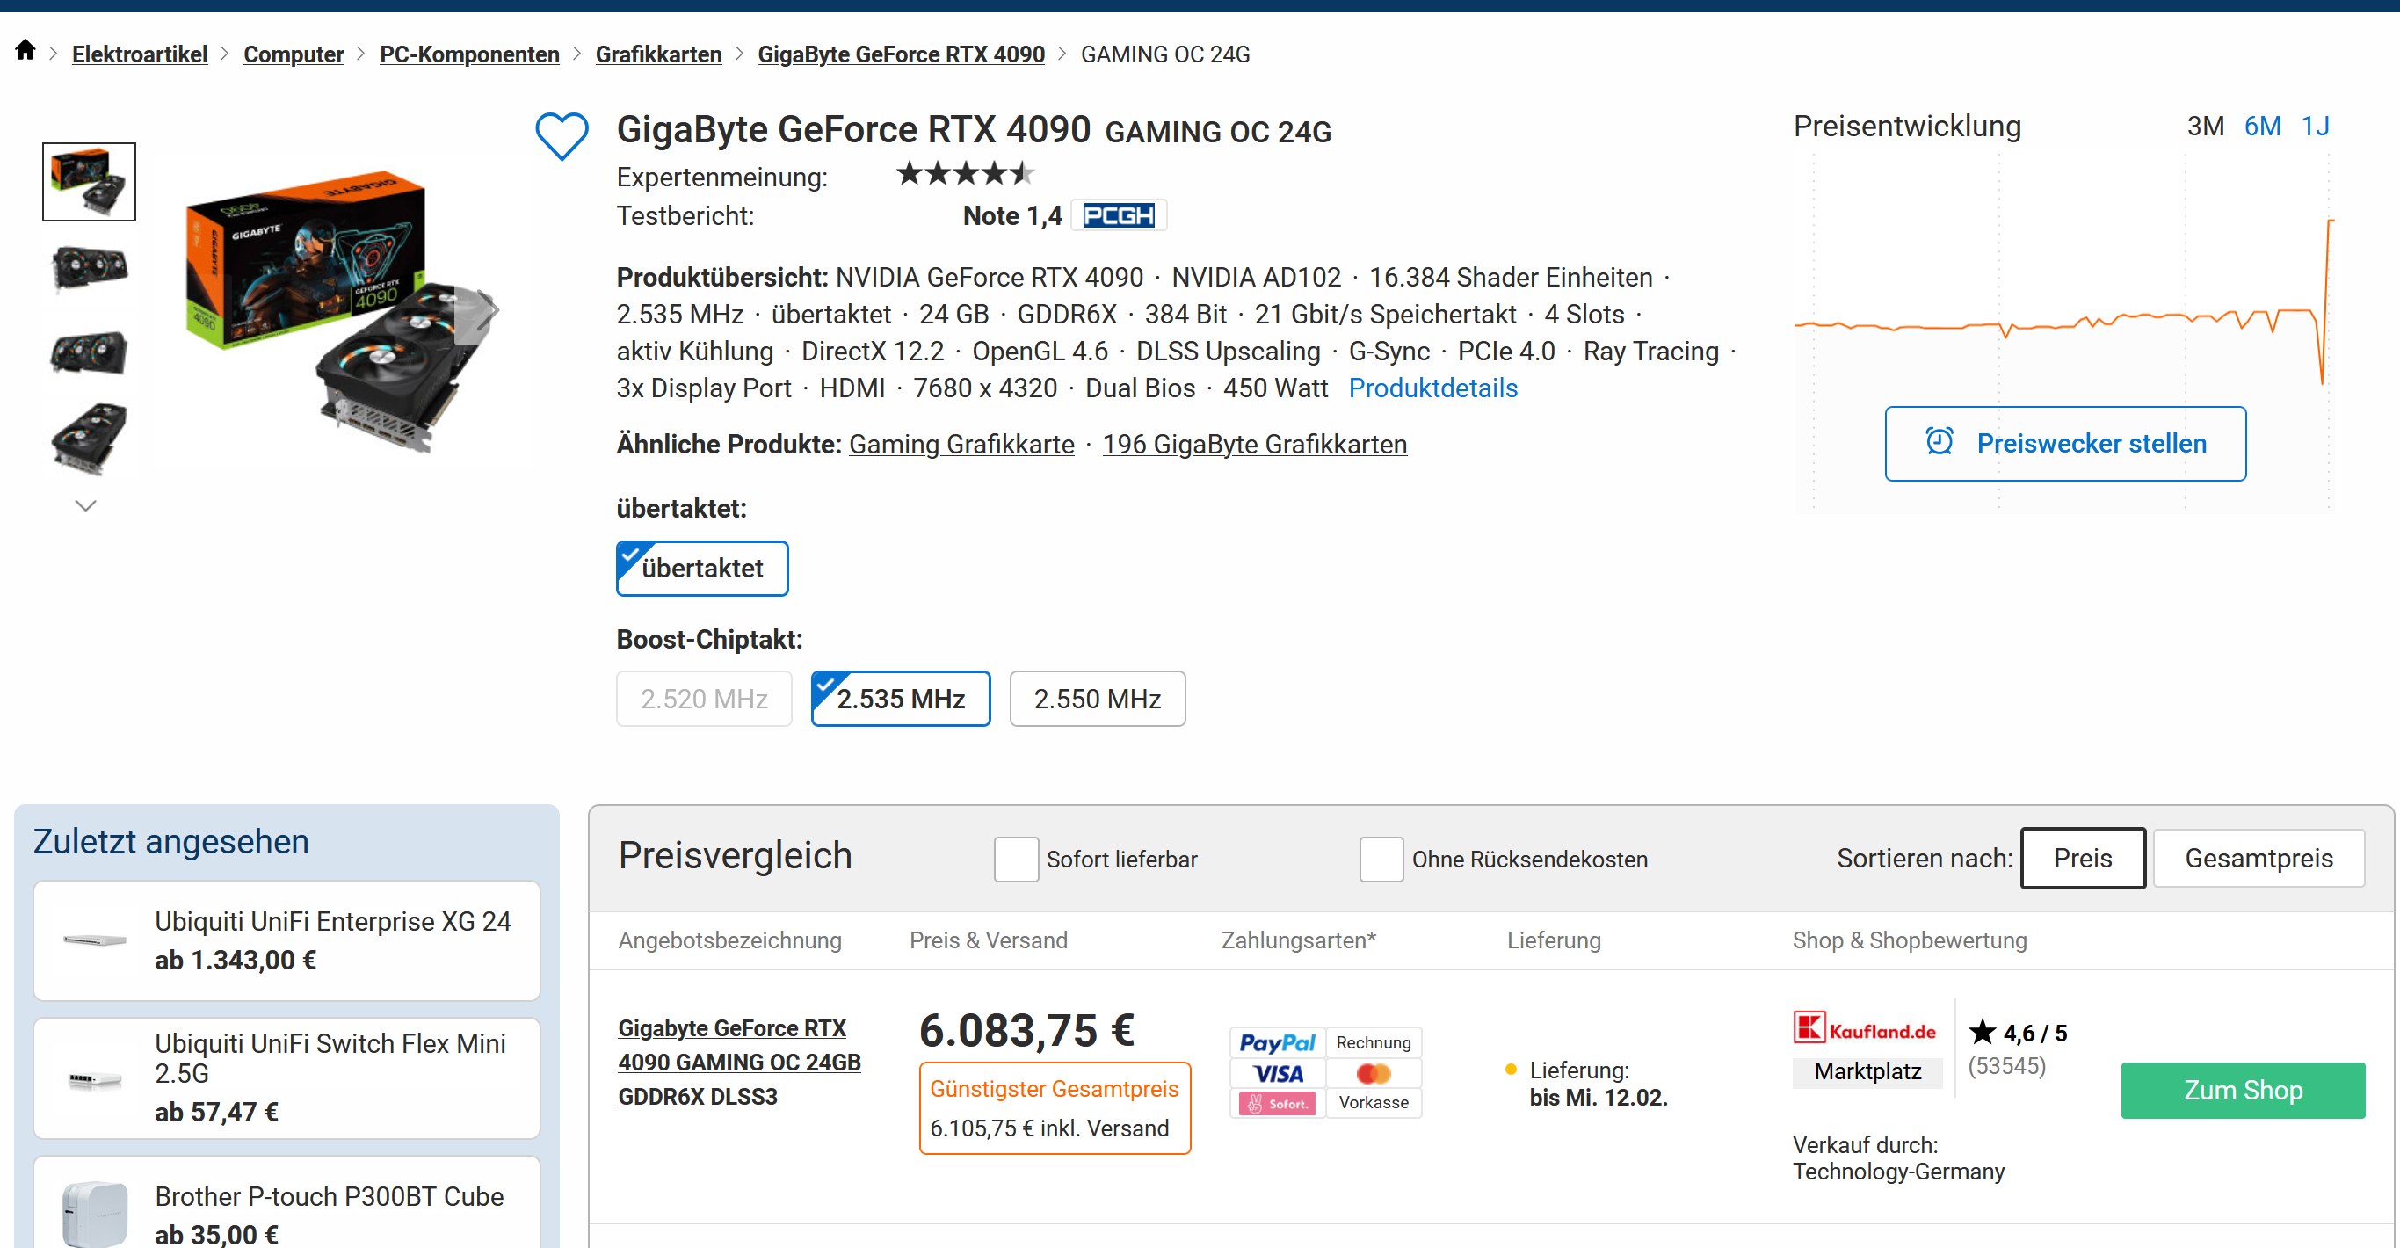This screenshot has height=1248, width=2400.
Task: Open the PC-Komponenten breadcrumb link
Action: pyautogui.click(x=469, y=54)
